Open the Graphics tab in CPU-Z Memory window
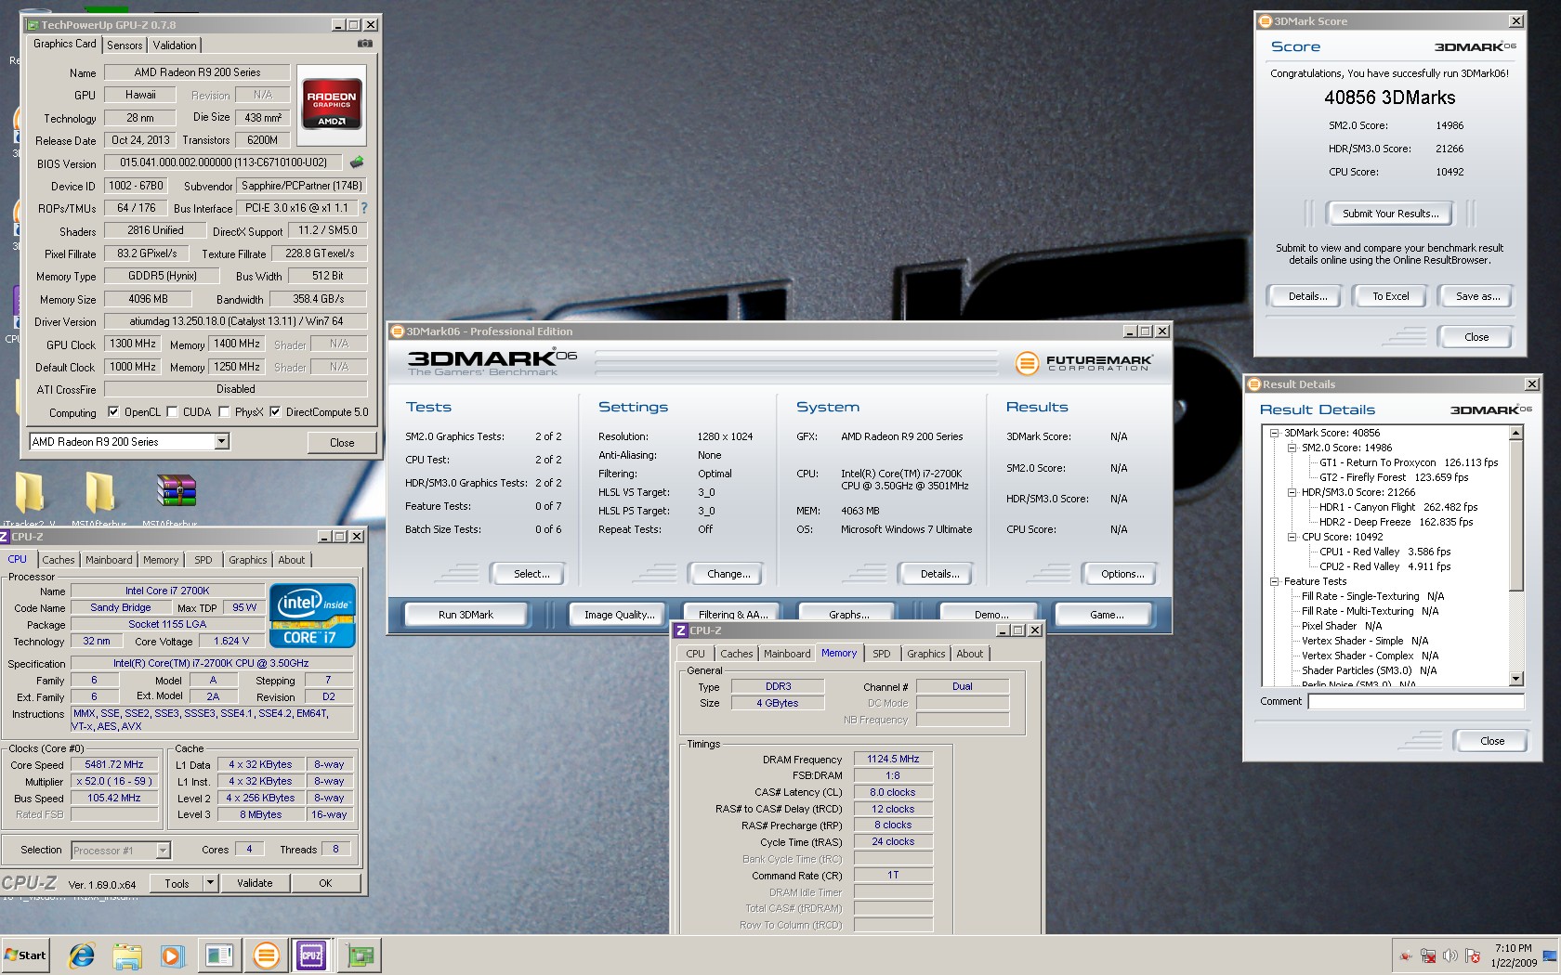 (x=926, y=654)
